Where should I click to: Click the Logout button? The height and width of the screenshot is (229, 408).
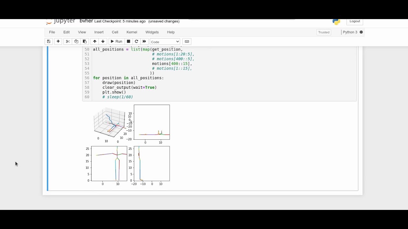point(355,21)
